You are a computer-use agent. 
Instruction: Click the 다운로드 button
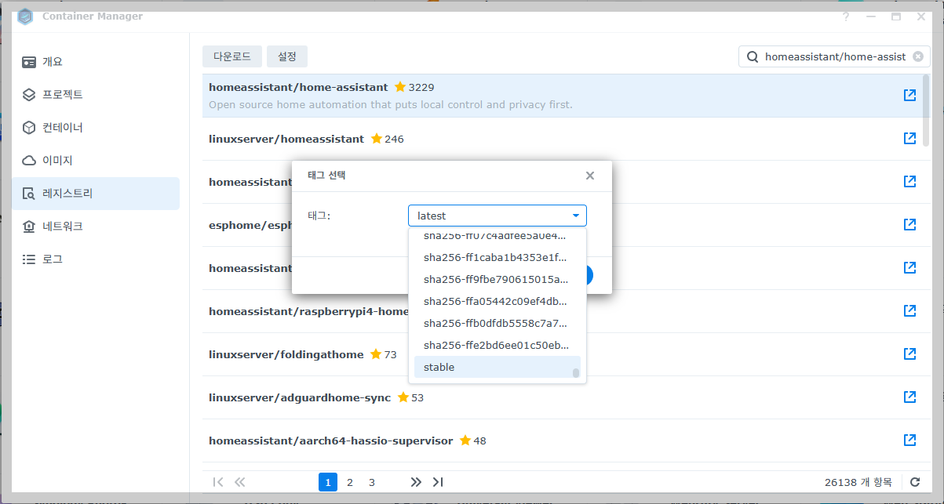click(231, 56)
